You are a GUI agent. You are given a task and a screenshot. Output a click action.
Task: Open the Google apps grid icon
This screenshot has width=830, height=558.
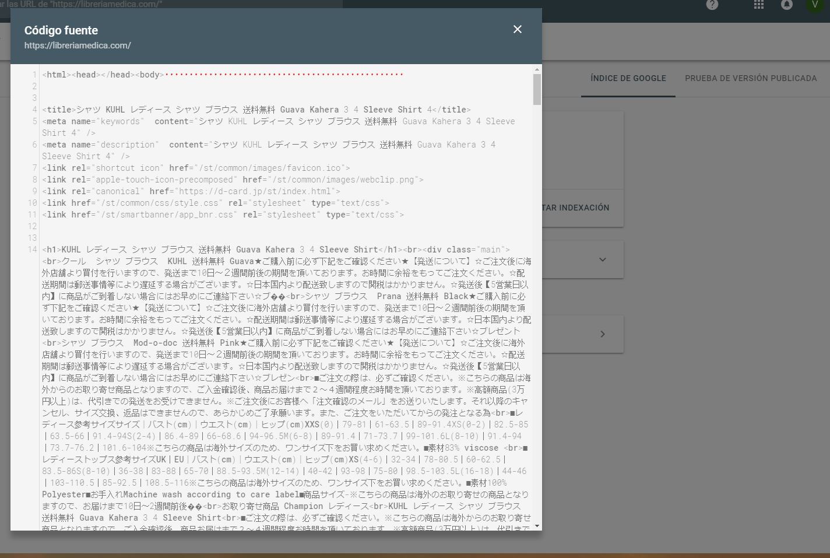(x=758, y=5)
